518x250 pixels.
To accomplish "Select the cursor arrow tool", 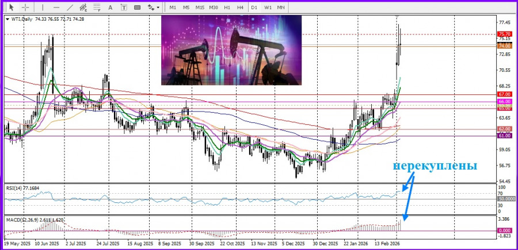I will tap(10, 7).
